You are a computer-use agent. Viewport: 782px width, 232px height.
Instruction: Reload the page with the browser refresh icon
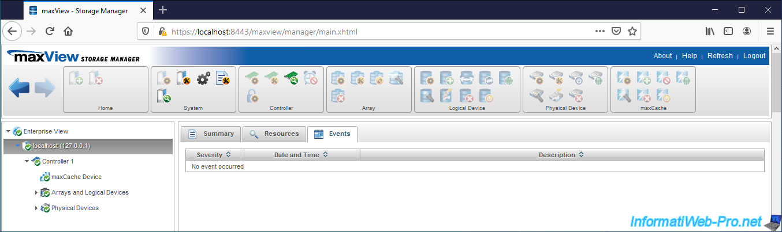[50, 31]
